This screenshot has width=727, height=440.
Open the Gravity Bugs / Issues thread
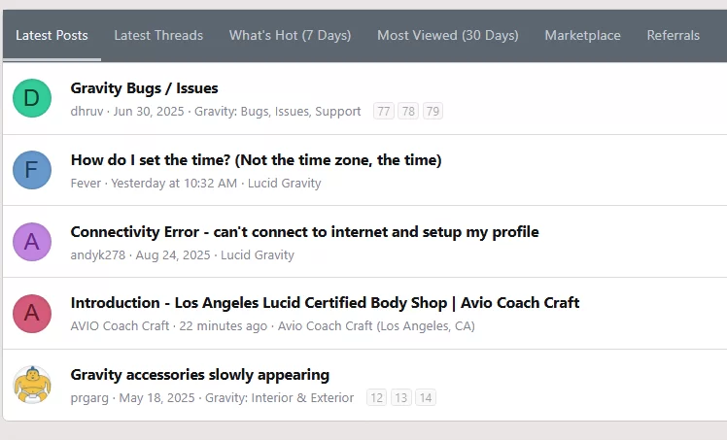tap(144, 88)
